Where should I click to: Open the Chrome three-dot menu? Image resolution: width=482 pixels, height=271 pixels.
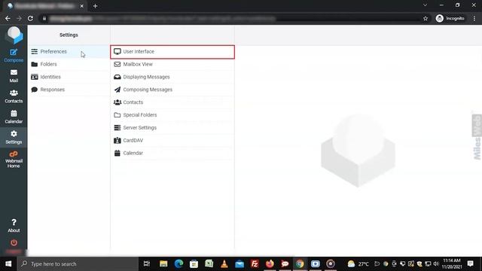pyautogui.click(x=474, y=18)
